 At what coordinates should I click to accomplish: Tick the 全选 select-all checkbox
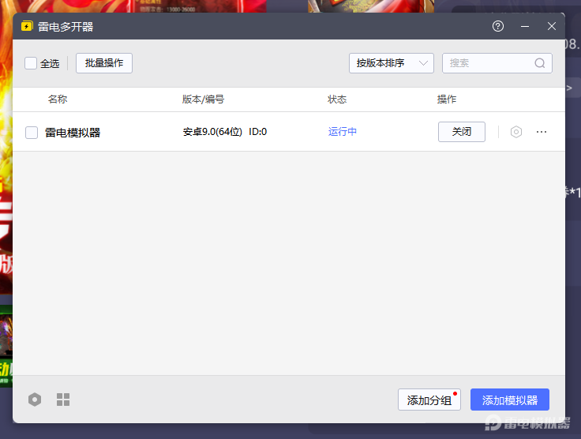coord(31,63)
